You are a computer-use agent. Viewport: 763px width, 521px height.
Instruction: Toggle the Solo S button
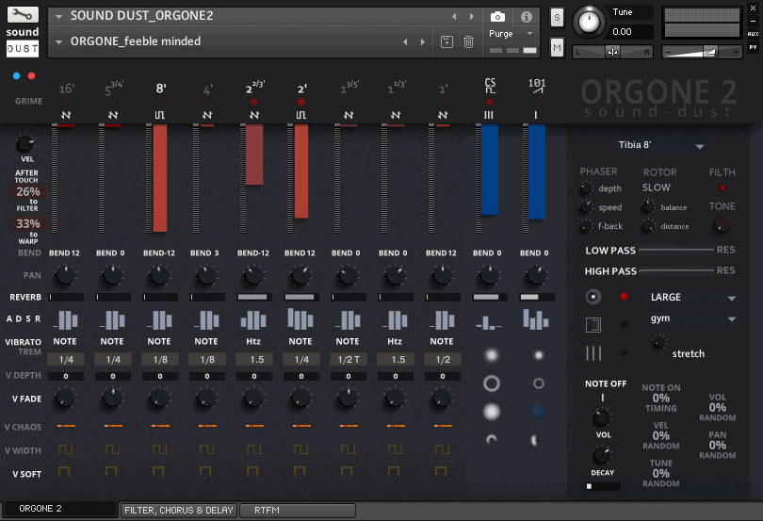pyautogui.click(x=557, y=19)
